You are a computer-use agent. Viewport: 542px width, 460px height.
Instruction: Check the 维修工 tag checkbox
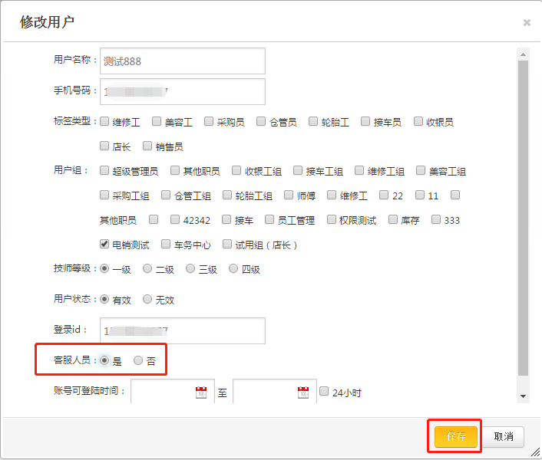[x=105, y=121]
